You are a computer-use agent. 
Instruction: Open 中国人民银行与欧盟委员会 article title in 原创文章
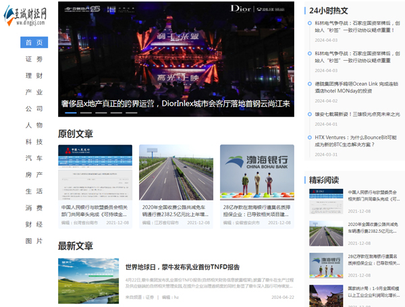[94, 211]
